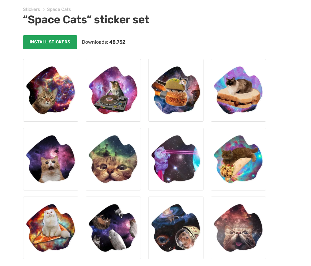Screen dimensions: 311x266
Task: Click the Install Stickers button
Action: tap(50, 42)
